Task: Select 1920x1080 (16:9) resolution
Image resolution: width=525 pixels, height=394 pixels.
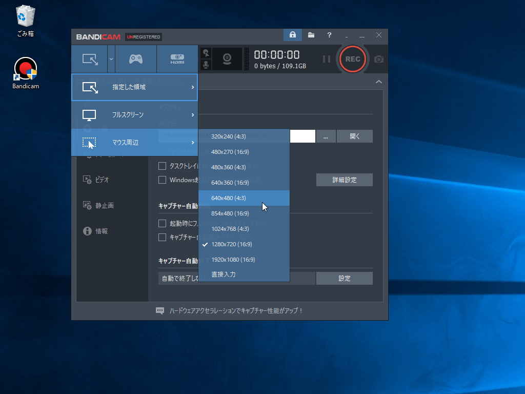Action: pos(244,260)
